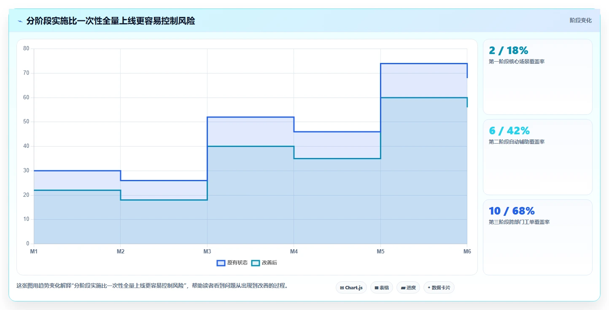
Task: Click the 第三阶段跨部门工单覆盖率 label
Action: click(519, 222)
